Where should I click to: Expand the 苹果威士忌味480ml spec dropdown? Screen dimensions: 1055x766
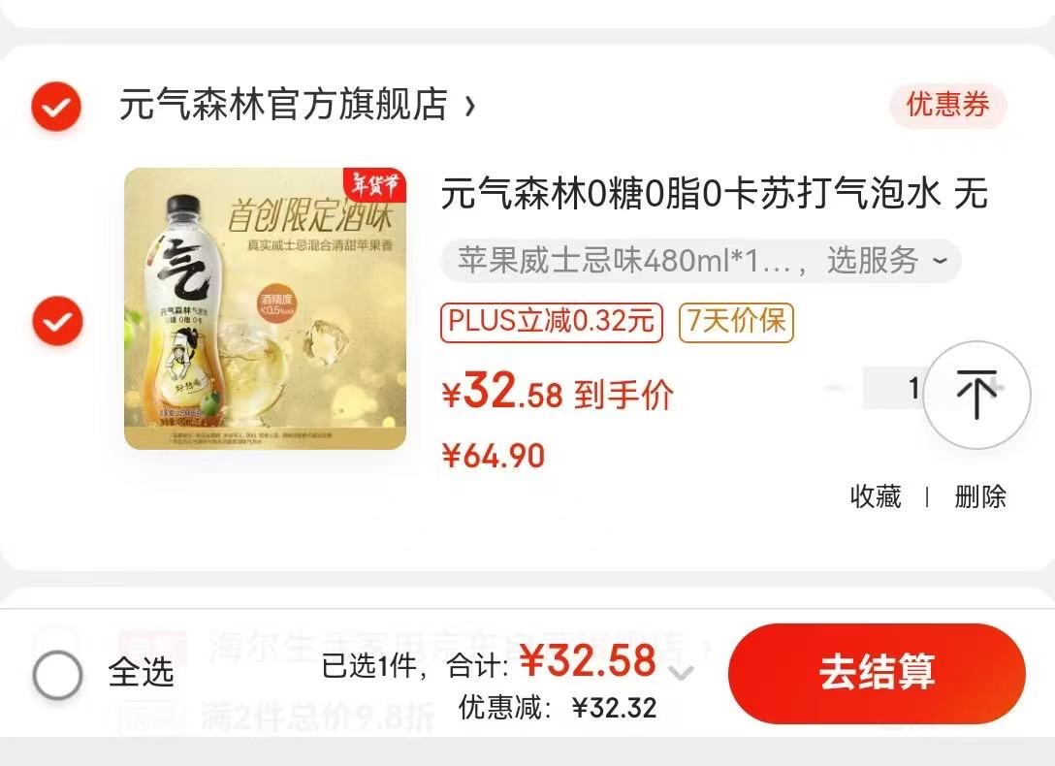click(x=700, y=260)
